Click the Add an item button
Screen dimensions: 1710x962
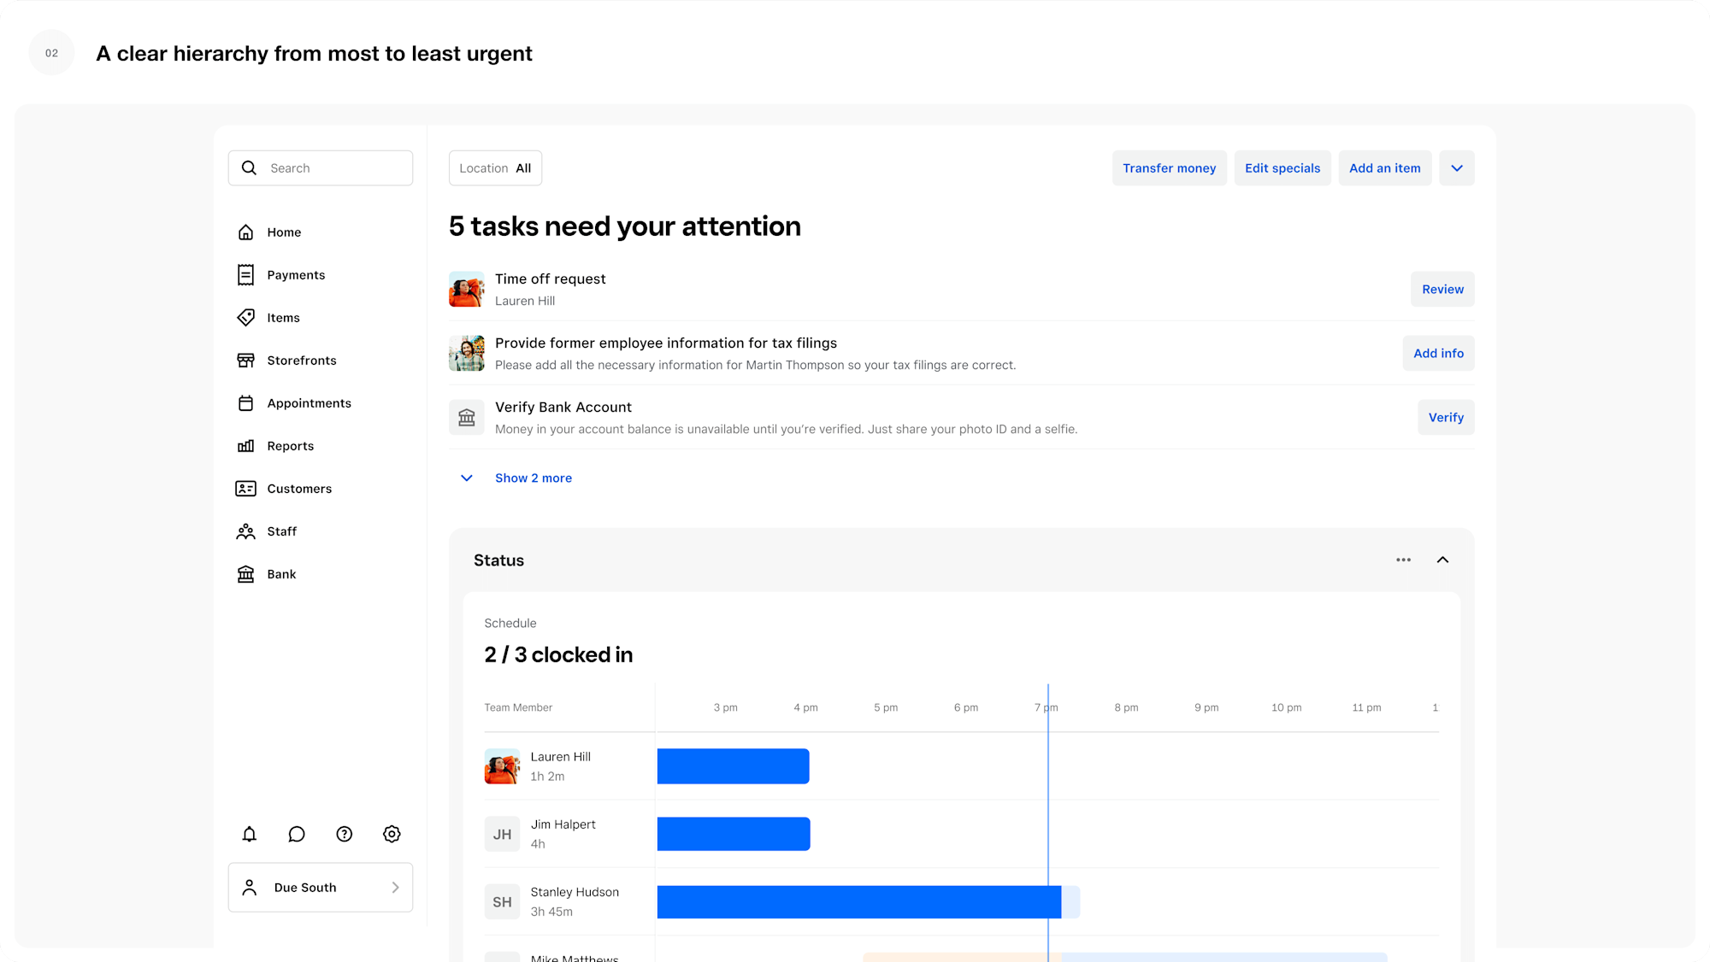tap(1385, 168)
